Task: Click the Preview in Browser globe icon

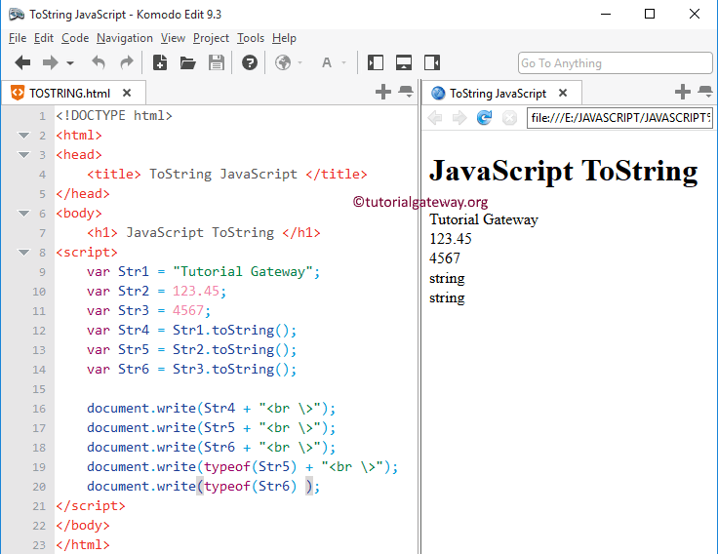Action: point(283,62)
